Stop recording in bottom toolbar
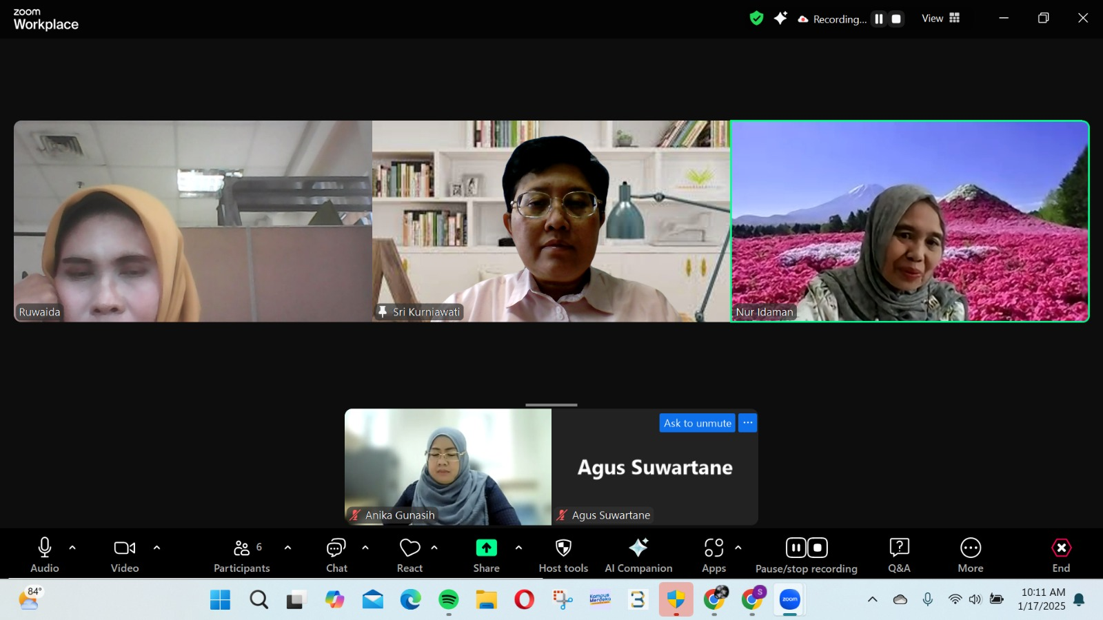Screen dimensions: 1103x620 817,548
